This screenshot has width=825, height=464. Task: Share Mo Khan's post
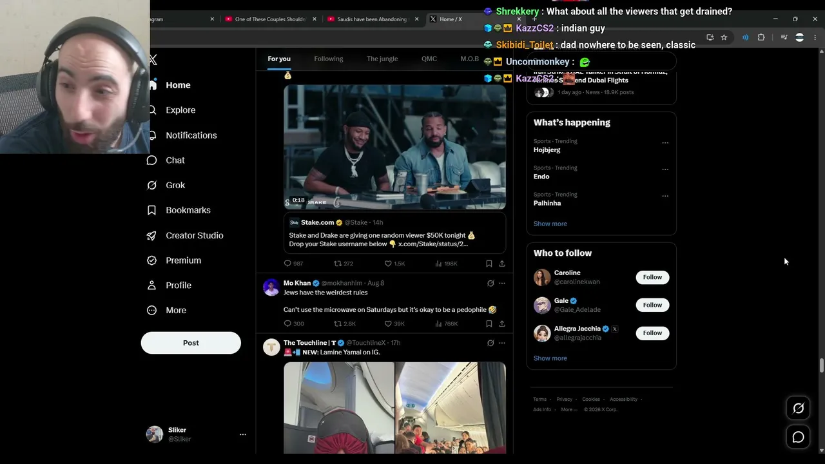[x=502, y=324]
